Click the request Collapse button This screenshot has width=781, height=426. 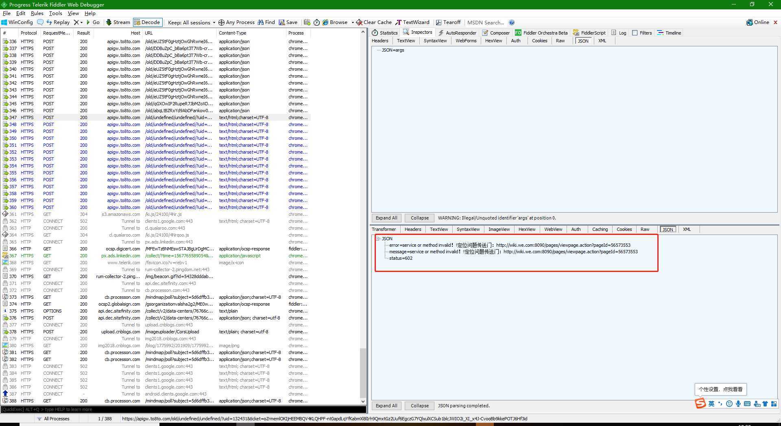click(419, 218)
